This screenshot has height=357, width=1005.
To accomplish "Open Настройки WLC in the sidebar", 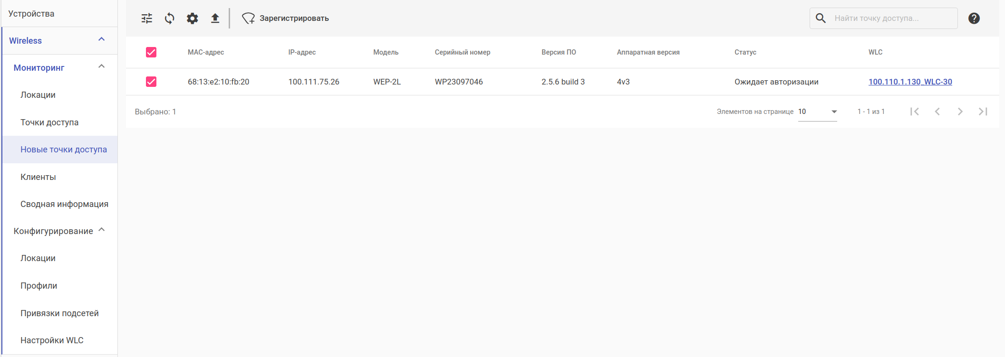I will pos(52,340).
